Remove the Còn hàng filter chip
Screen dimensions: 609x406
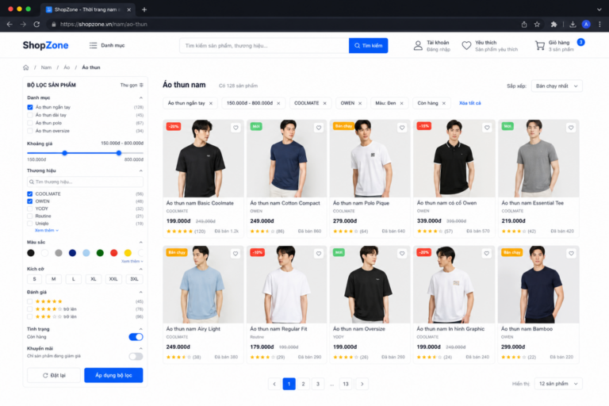[x=444, y=103]
